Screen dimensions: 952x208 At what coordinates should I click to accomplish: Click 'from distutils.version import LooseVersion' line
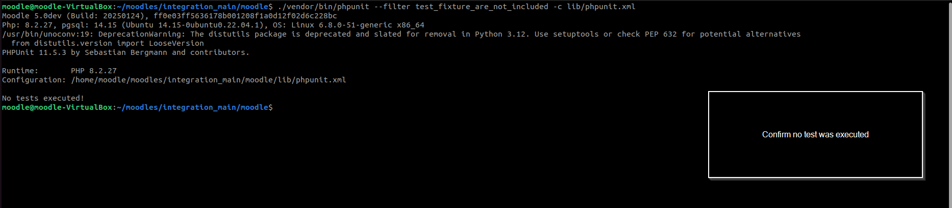[108, 43]
